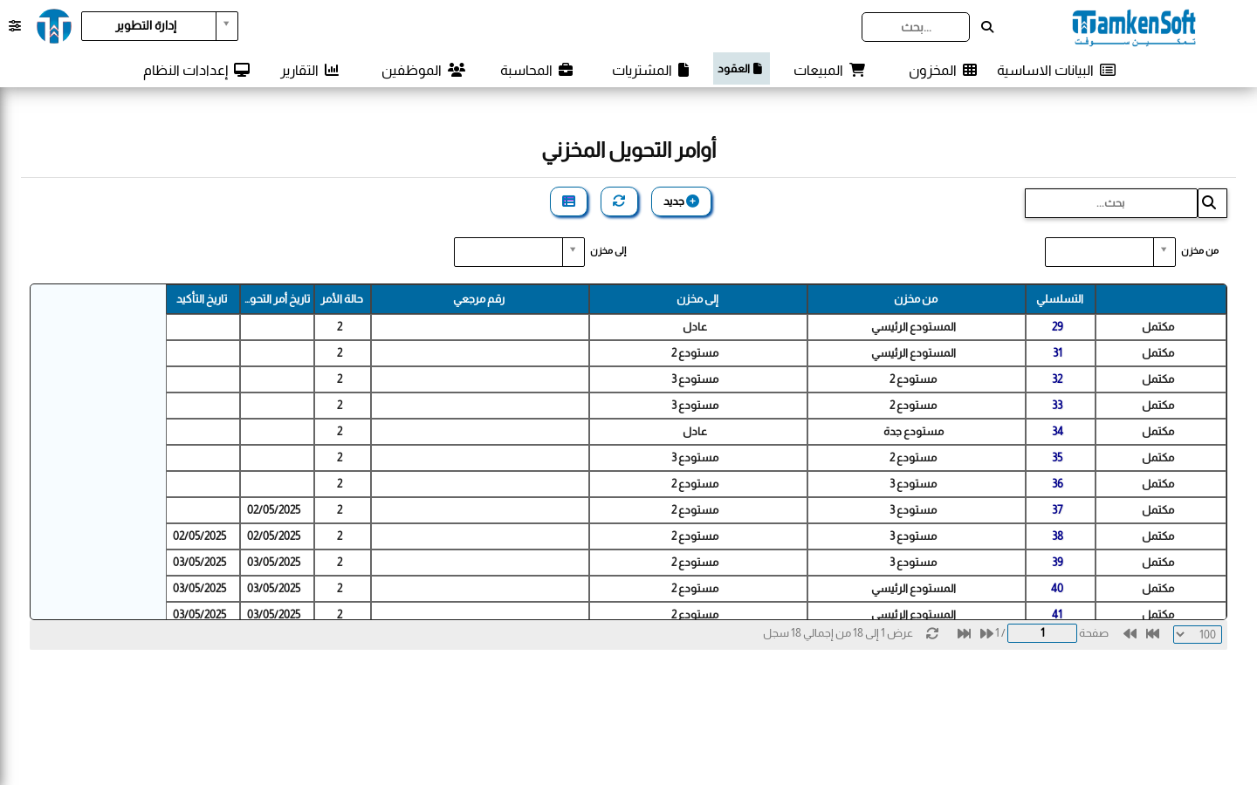Open transfer order number 39

pyautogui.click(x=1057, y=562)
